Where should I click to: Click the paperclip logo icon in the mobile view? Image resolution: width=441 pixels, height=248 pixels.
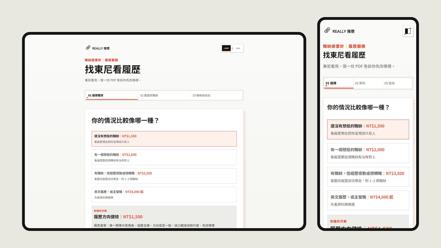click(x=327, y=30)
